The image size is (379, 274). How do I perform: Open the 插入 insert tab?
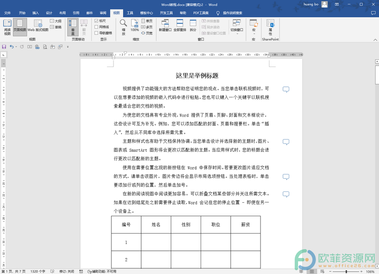(35, 13)
